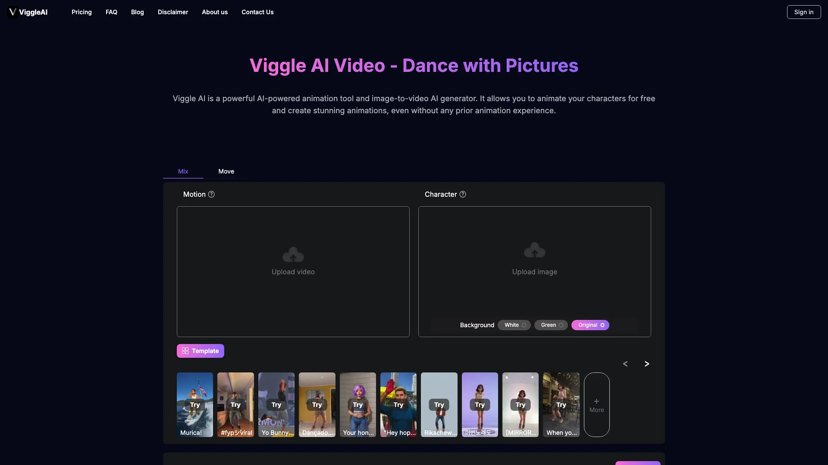Click the Upload video cloud icon

[x=293, y=254]
